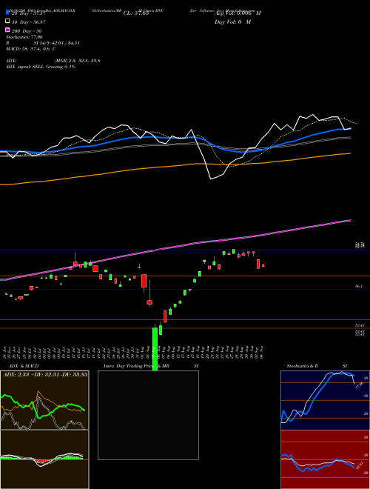The width and height of the screenshot is (370, 489).
Task: Click the (MGR) 2.3, 32.3, 33.8 values
Action: pyautogui.click(x=77, y=61)
